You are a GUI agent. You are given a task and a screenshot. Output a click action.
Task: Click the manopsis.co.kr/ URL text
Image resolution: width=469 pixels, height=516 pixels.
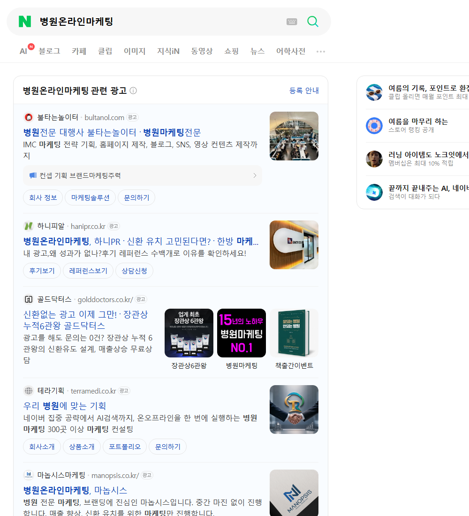(x=115, y=476)
